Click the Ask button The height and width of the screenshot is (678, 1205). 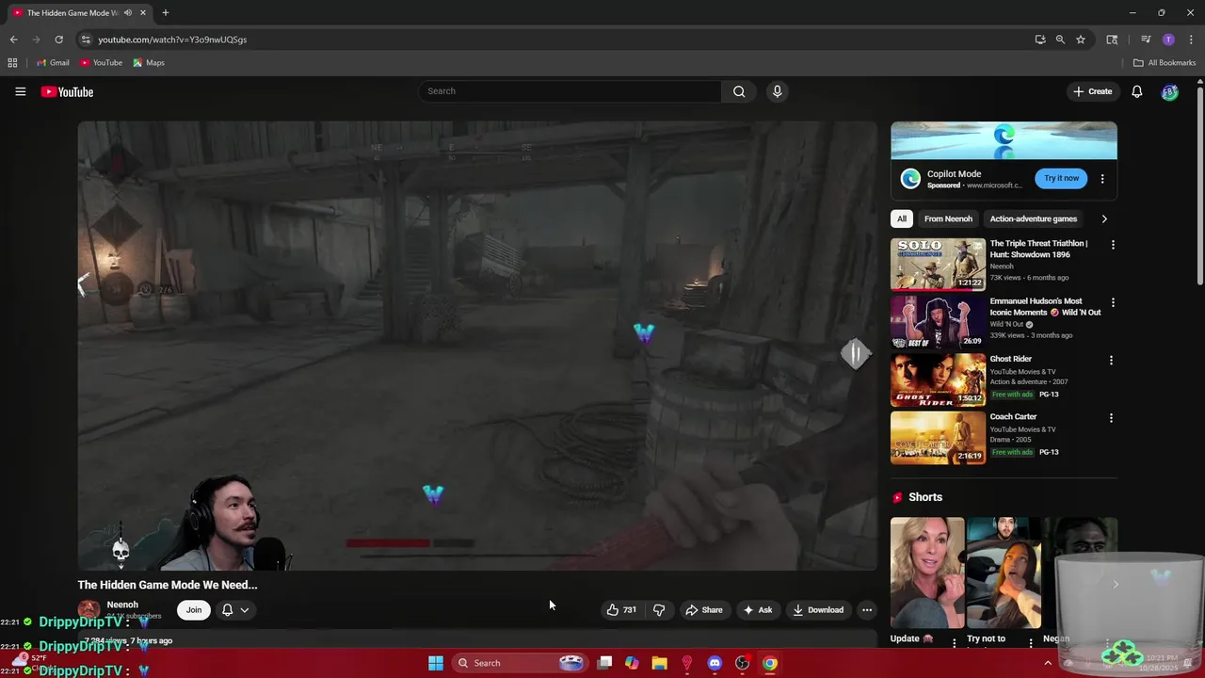coord(758,609)
